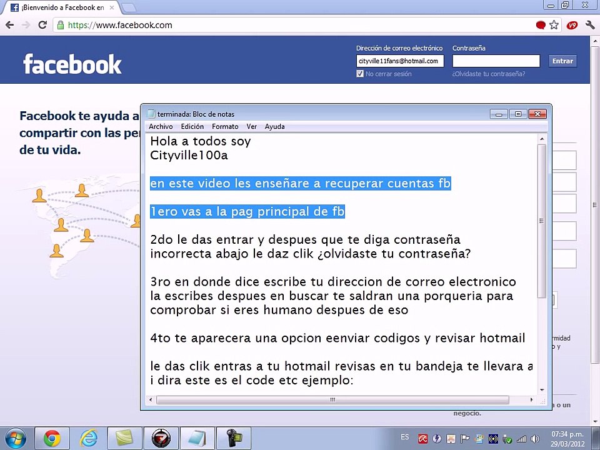The width and height of the screenshot is (600, 450).
Task: Open Avira antivirus tray icon
Action: pyautogui.click(x=423, y=439)
